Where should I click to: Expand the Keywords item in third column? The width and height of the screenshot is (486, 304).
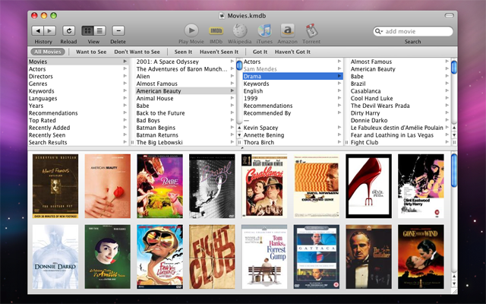click(x=339, y=84)
